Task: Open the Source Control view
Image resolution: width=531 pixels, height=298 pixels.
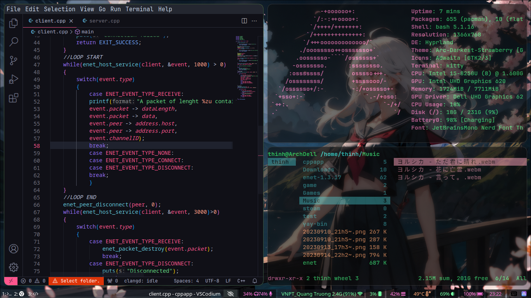Action: 14,60
